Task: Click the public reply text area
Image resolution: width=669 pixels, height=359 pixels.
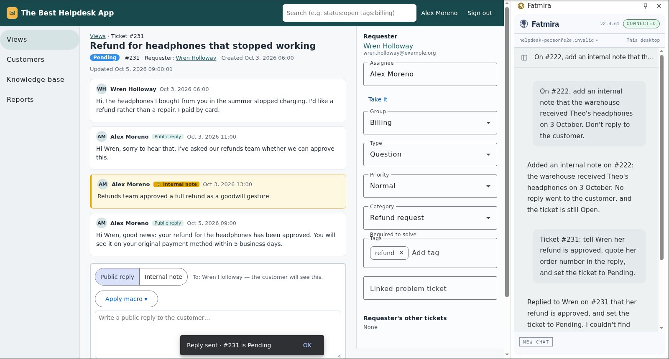Action: click(218, 334)
